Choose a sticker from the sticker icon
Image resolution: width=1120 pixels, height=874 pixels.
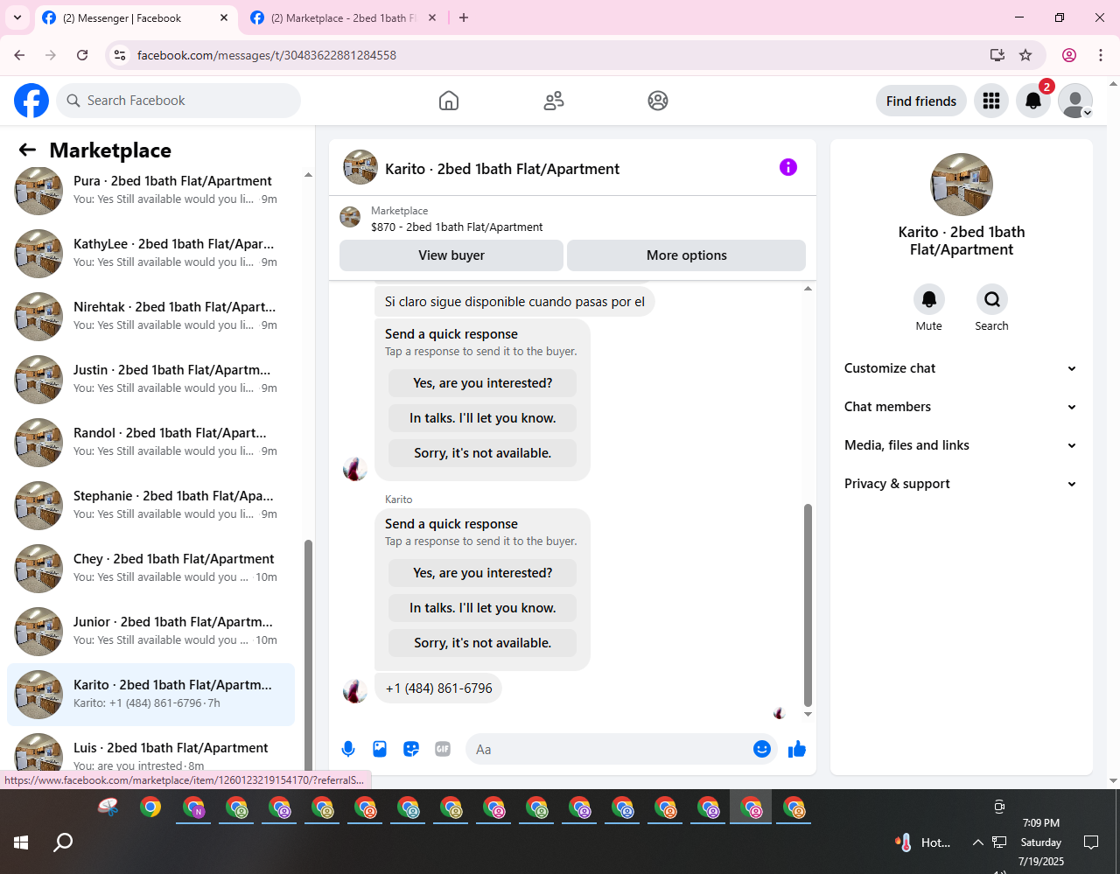click(x=411, y=749)
